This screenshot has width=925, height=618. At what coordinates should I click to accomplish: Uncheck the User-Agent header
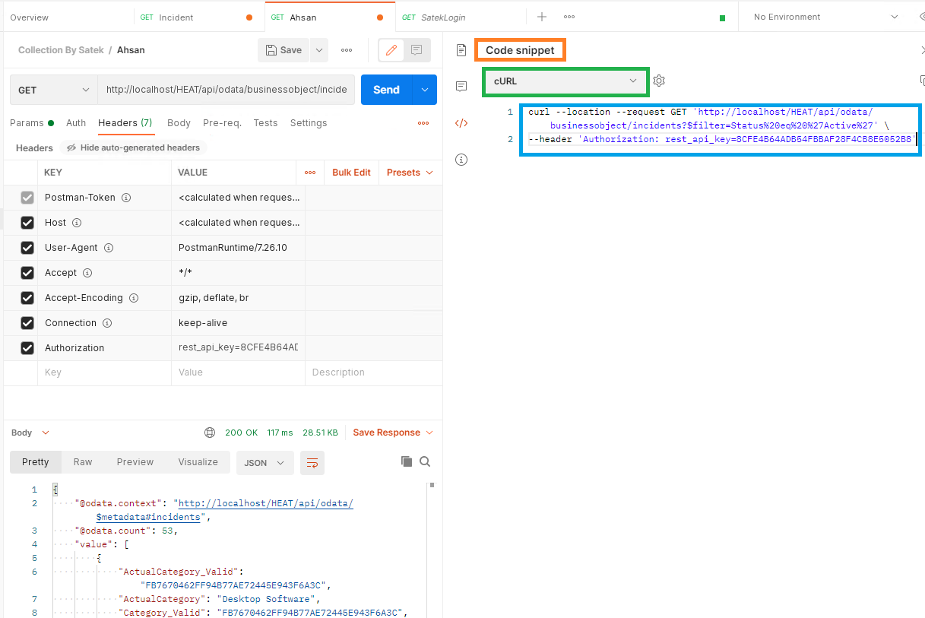(28, 247)
